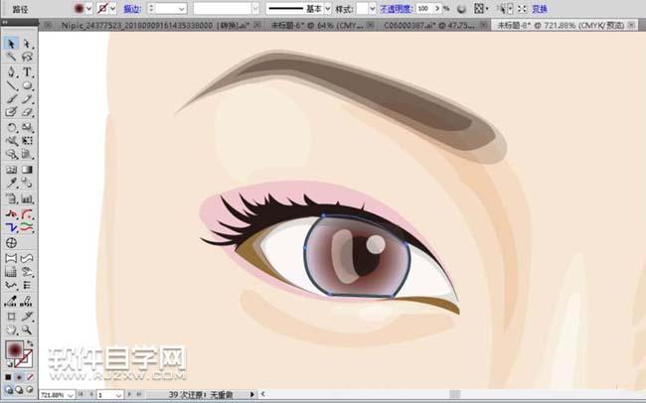Pick the Mesh tool
The height and width of the screenshot is (403, 646).
(11, 170)
